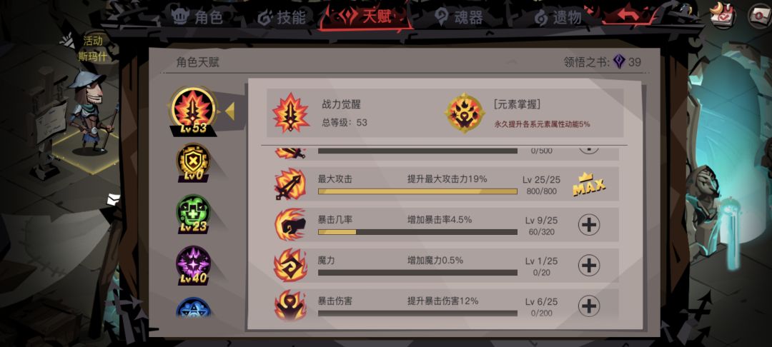Screen dimensions: 772x347
Task: Tap the 活动 斯玛什 event character
Action: coord(91,108)
